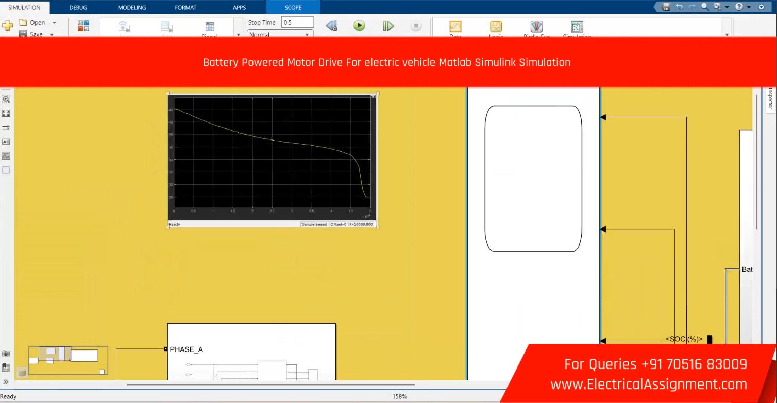Click the green Run simulation button

coord(359,26)
